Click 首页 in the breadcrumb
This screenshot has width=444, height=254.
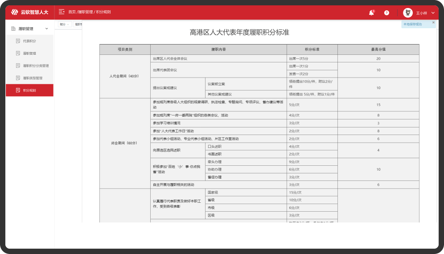[72, 12]
